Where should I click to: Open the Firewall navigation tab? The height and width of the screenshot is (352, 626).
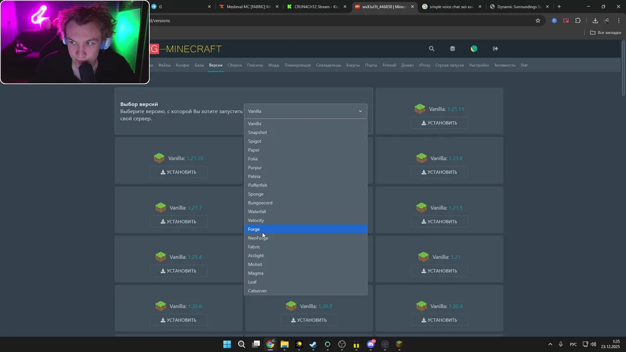click(x=389, y=65)
